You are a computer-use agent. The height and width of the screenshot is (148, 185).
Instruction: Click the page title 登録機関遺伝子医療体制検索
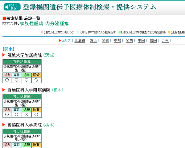89,7
